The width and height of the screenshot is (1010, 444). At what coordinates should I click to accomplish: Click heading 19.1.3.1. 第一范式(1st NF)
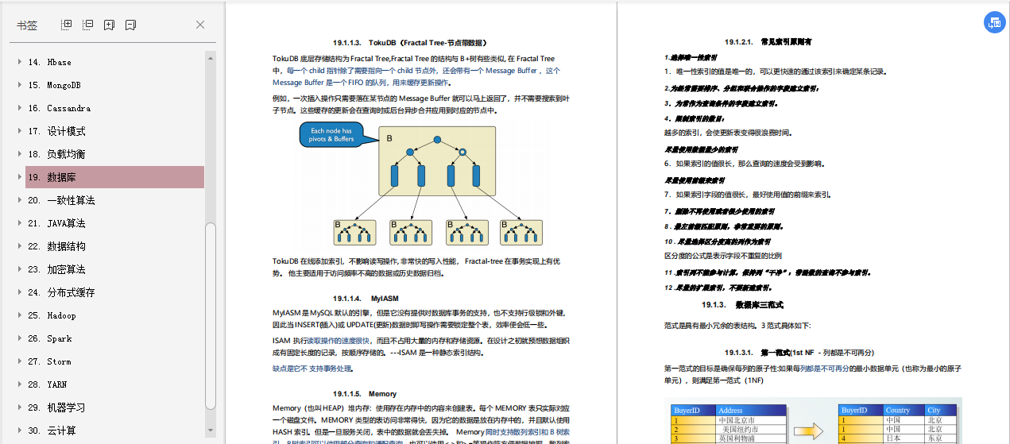tap(799, 352)
